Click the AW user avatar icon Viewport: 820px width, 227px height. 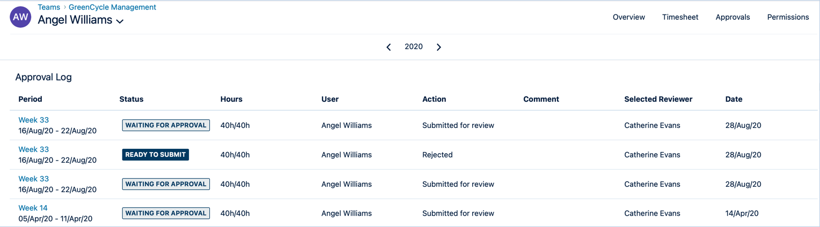20,17
